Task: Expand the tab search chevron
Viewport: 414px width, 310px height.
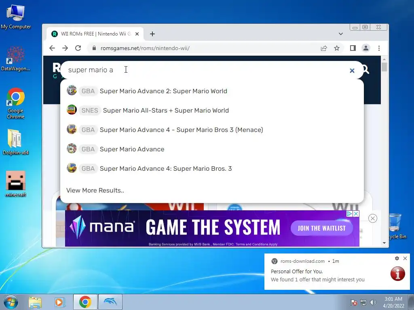Action: (x=340, y=34)
